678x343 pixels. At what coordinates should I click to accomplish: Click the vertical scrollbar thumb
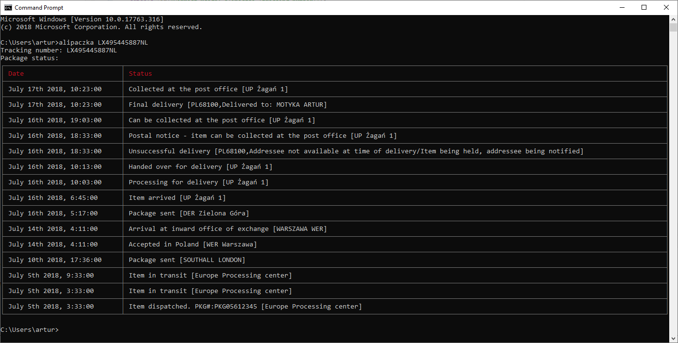tap(673, 28)
